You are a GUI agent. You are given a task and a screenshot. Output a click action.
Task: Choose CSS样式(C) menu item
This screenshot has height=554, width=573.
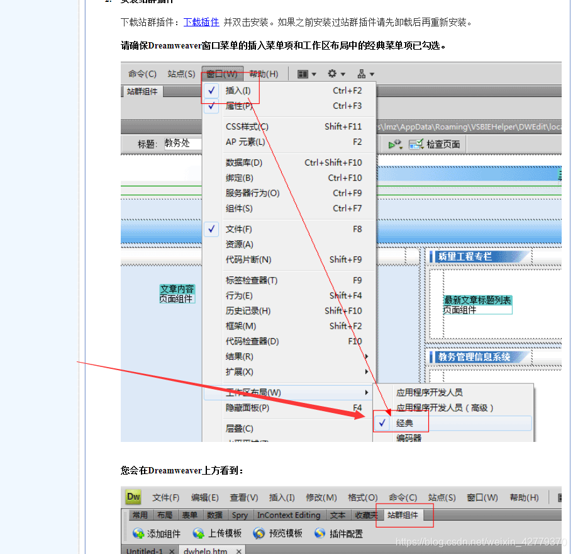pos(290,127)
